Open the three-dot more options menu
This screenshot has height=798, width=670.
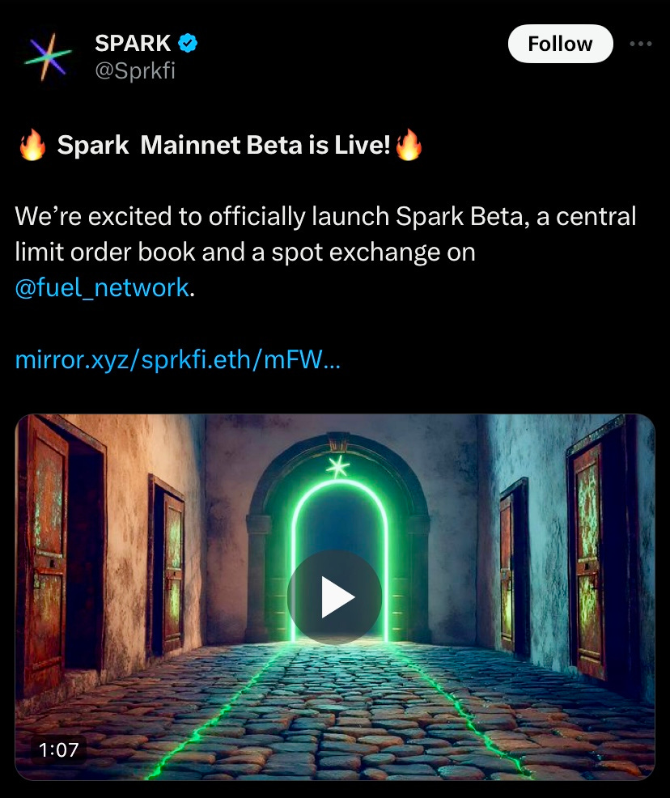641,44
